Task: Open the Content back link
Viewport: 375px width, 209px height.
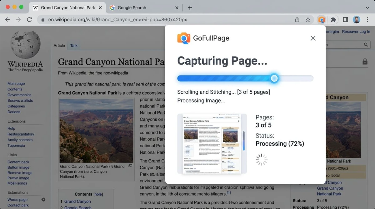Action: point(18,162)
